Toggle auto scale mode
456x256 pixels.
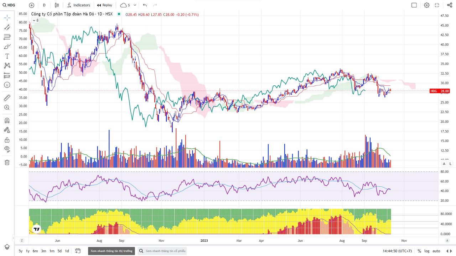pos(436,251)
